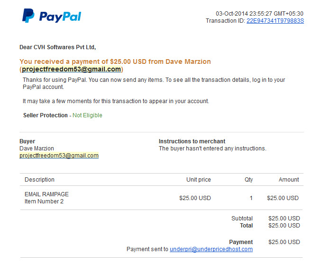Click the PayPal wordmark text logo
The image size is (313, 271).
(60, 17)
